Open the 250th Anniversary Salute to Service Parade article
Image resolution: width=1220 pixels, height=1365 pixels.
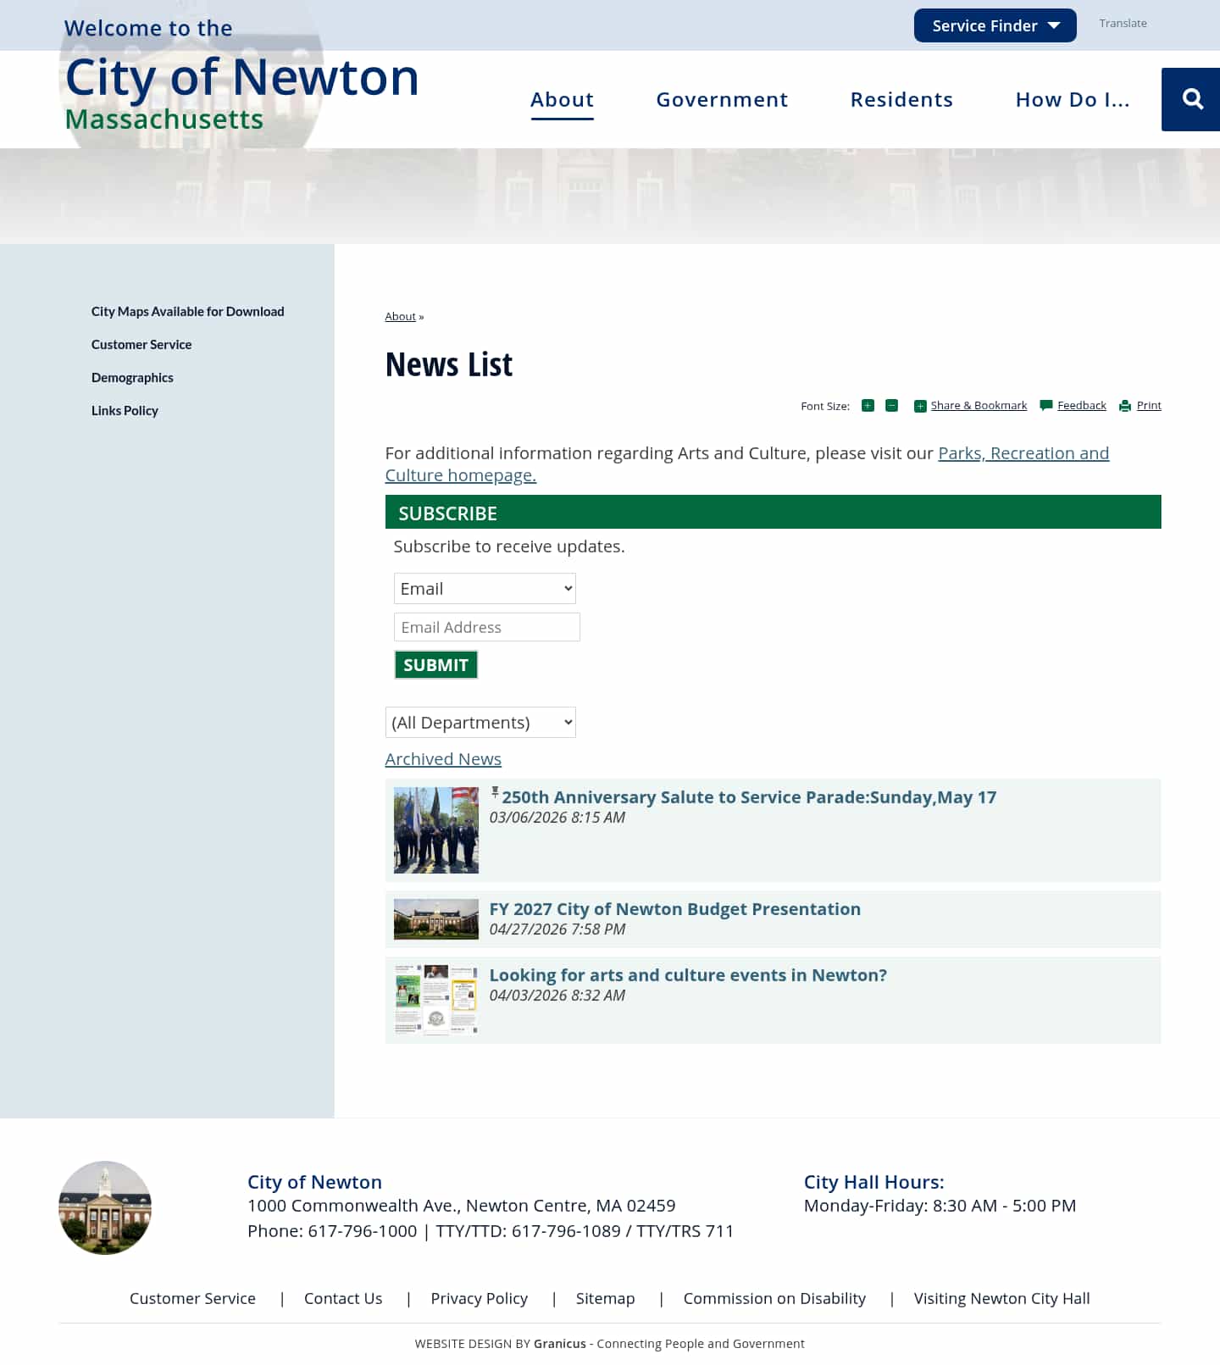pos(749,797)
